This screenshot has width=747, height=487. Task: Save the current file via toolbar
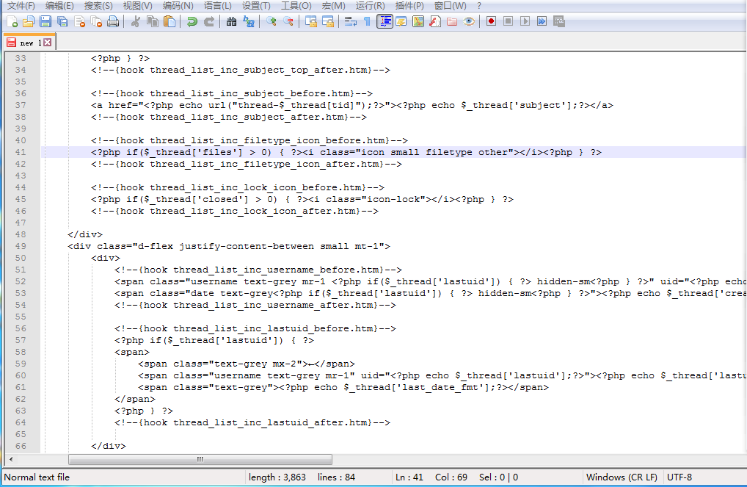45,21
